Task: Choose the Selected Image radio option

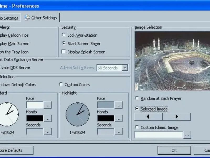Action: (137, 108)
